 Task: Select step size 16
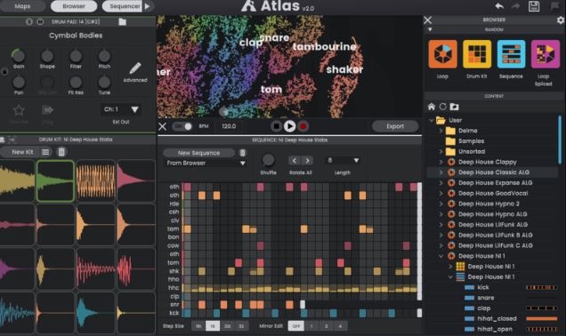click(x=213, y=326)
